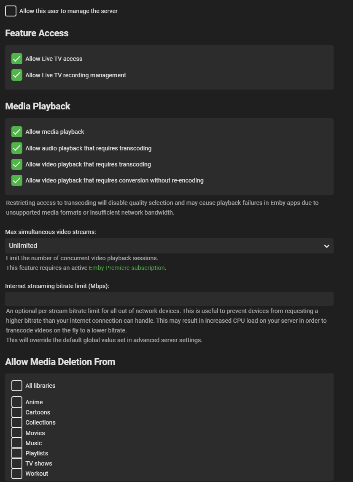
Task: Toggle Allow media playback checkbox
Action: coord(17,132)
